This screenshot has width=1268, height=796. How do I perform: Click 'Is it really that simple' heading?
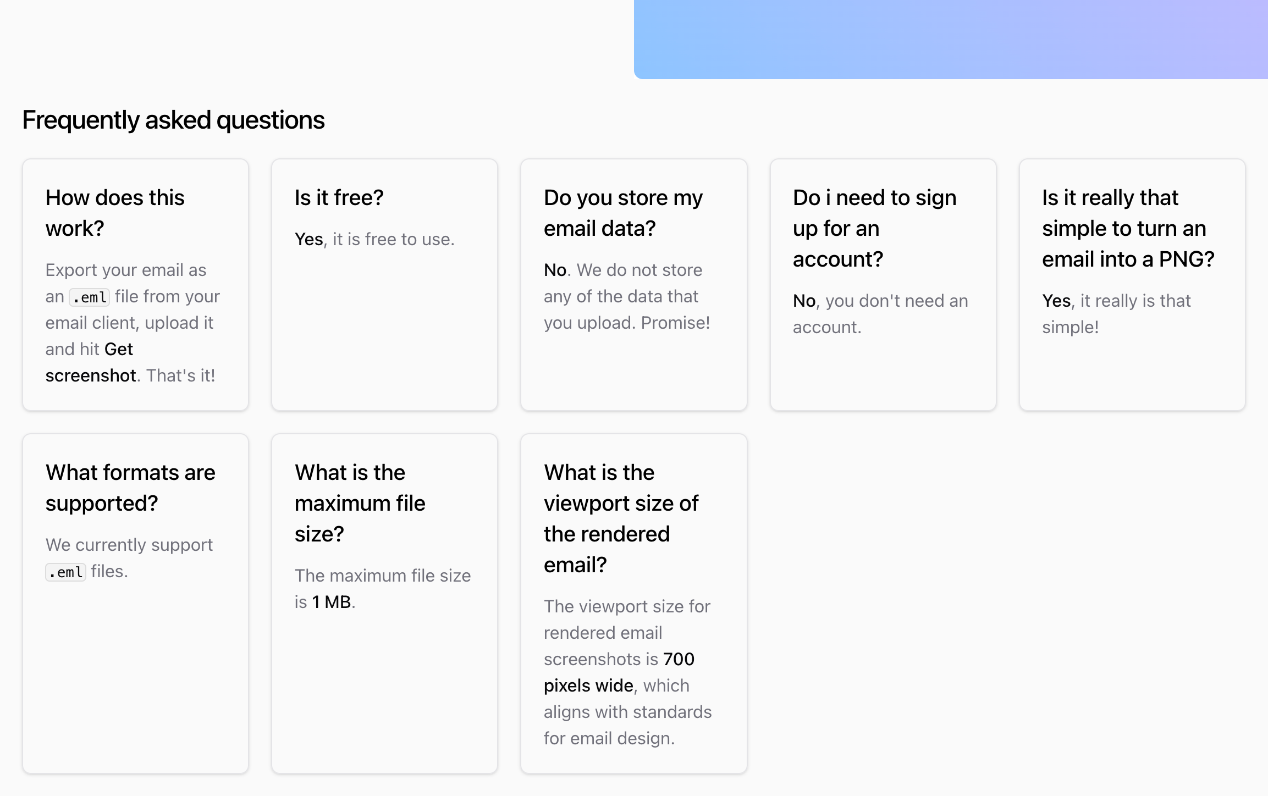pos(1128,228)
